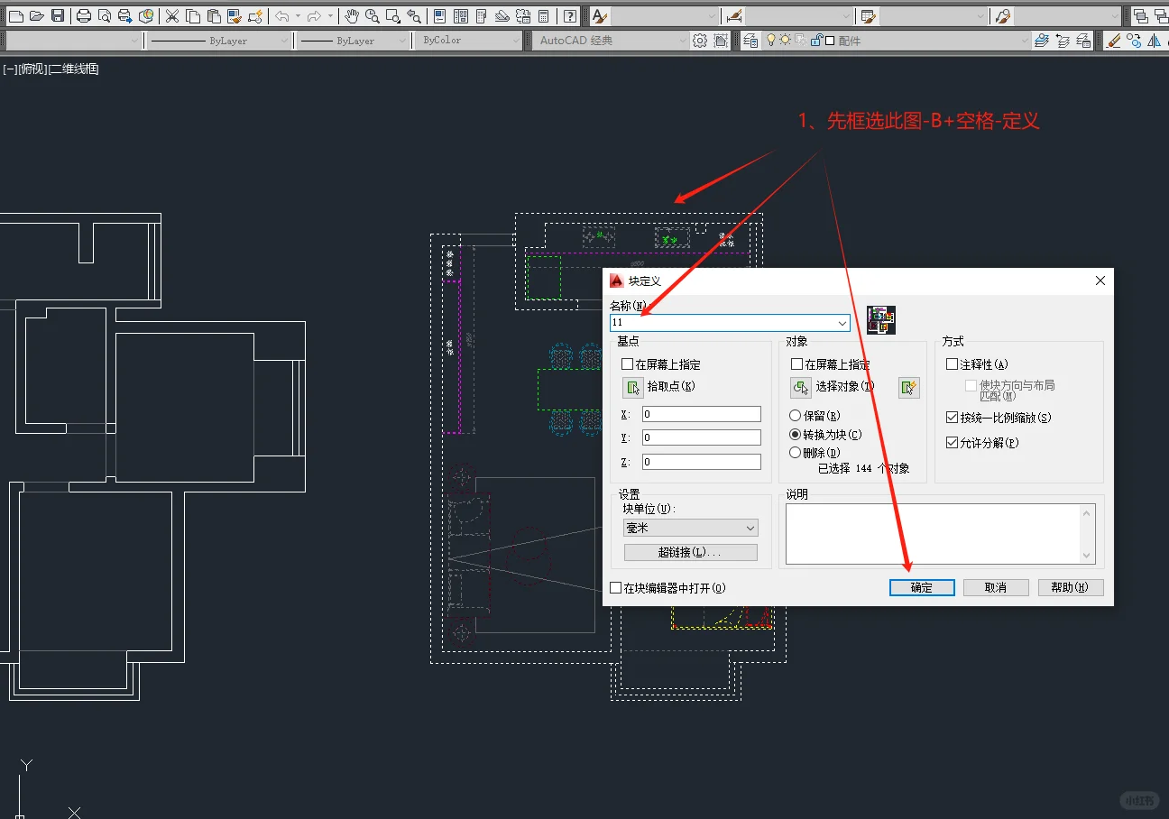Click the Select Objects button icon
Screen dimensions: 1169x819
click(801, 388)
